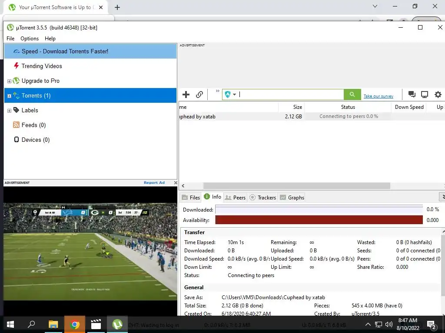Click the Labels tag icon

(16, 110)
